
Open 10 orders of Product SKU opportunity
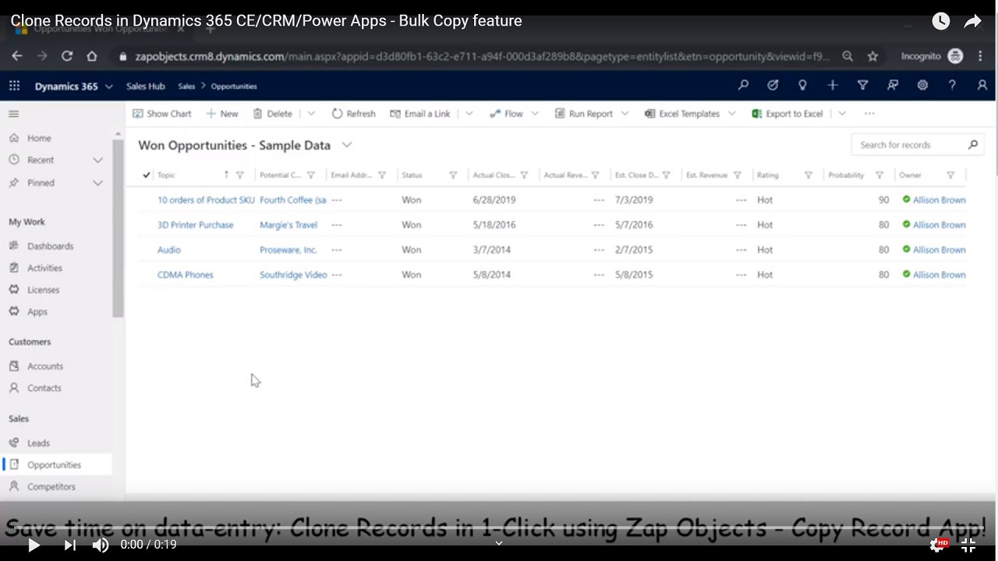[206, 200]
